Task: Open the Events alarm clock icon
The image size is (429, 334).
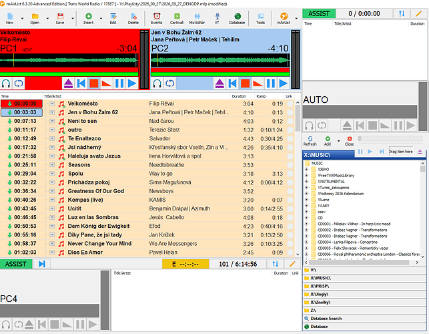Action: pyautogui.click(x=157, y=18)
